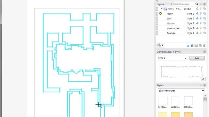Click the node icon on Тратуар layer

click(197, 33)
